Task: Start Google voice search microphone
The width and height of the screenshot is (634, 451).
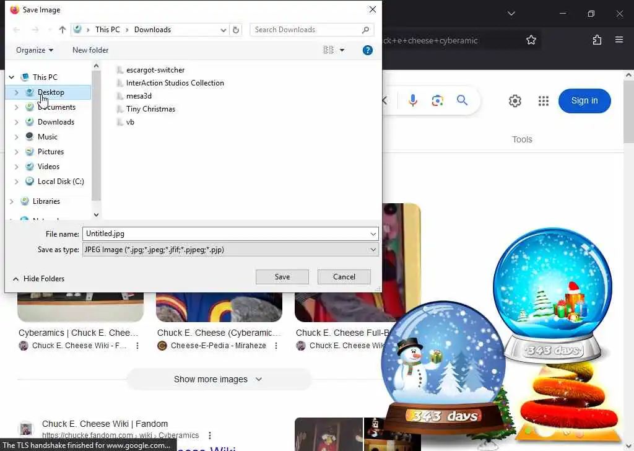Action: click(x=412, y=100)
